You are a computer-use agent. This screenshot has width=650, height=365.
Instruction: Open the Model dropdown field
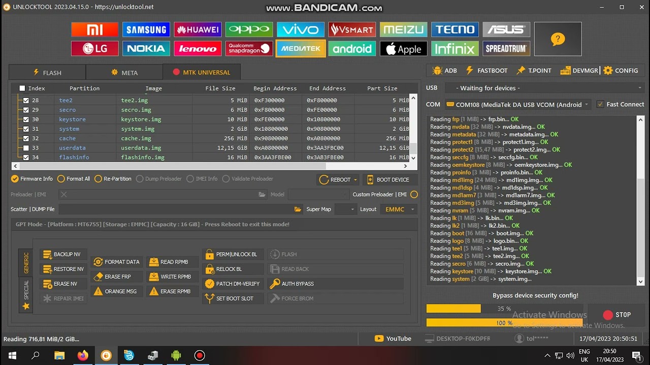click(318, 195)
